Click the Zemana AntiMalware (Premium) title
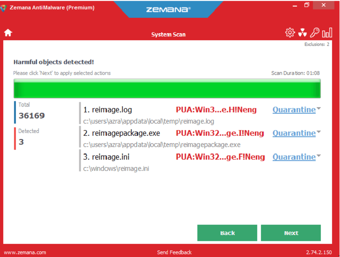The width and height of the screenshot is (340, 257). (x=52, y=8)
